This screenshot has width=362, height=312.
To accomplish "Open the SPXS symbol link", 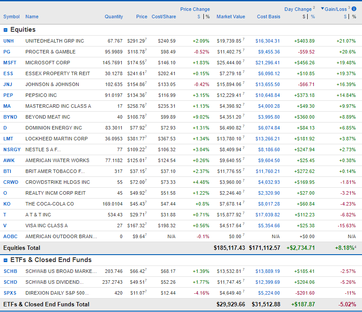I will coord(10,293).
